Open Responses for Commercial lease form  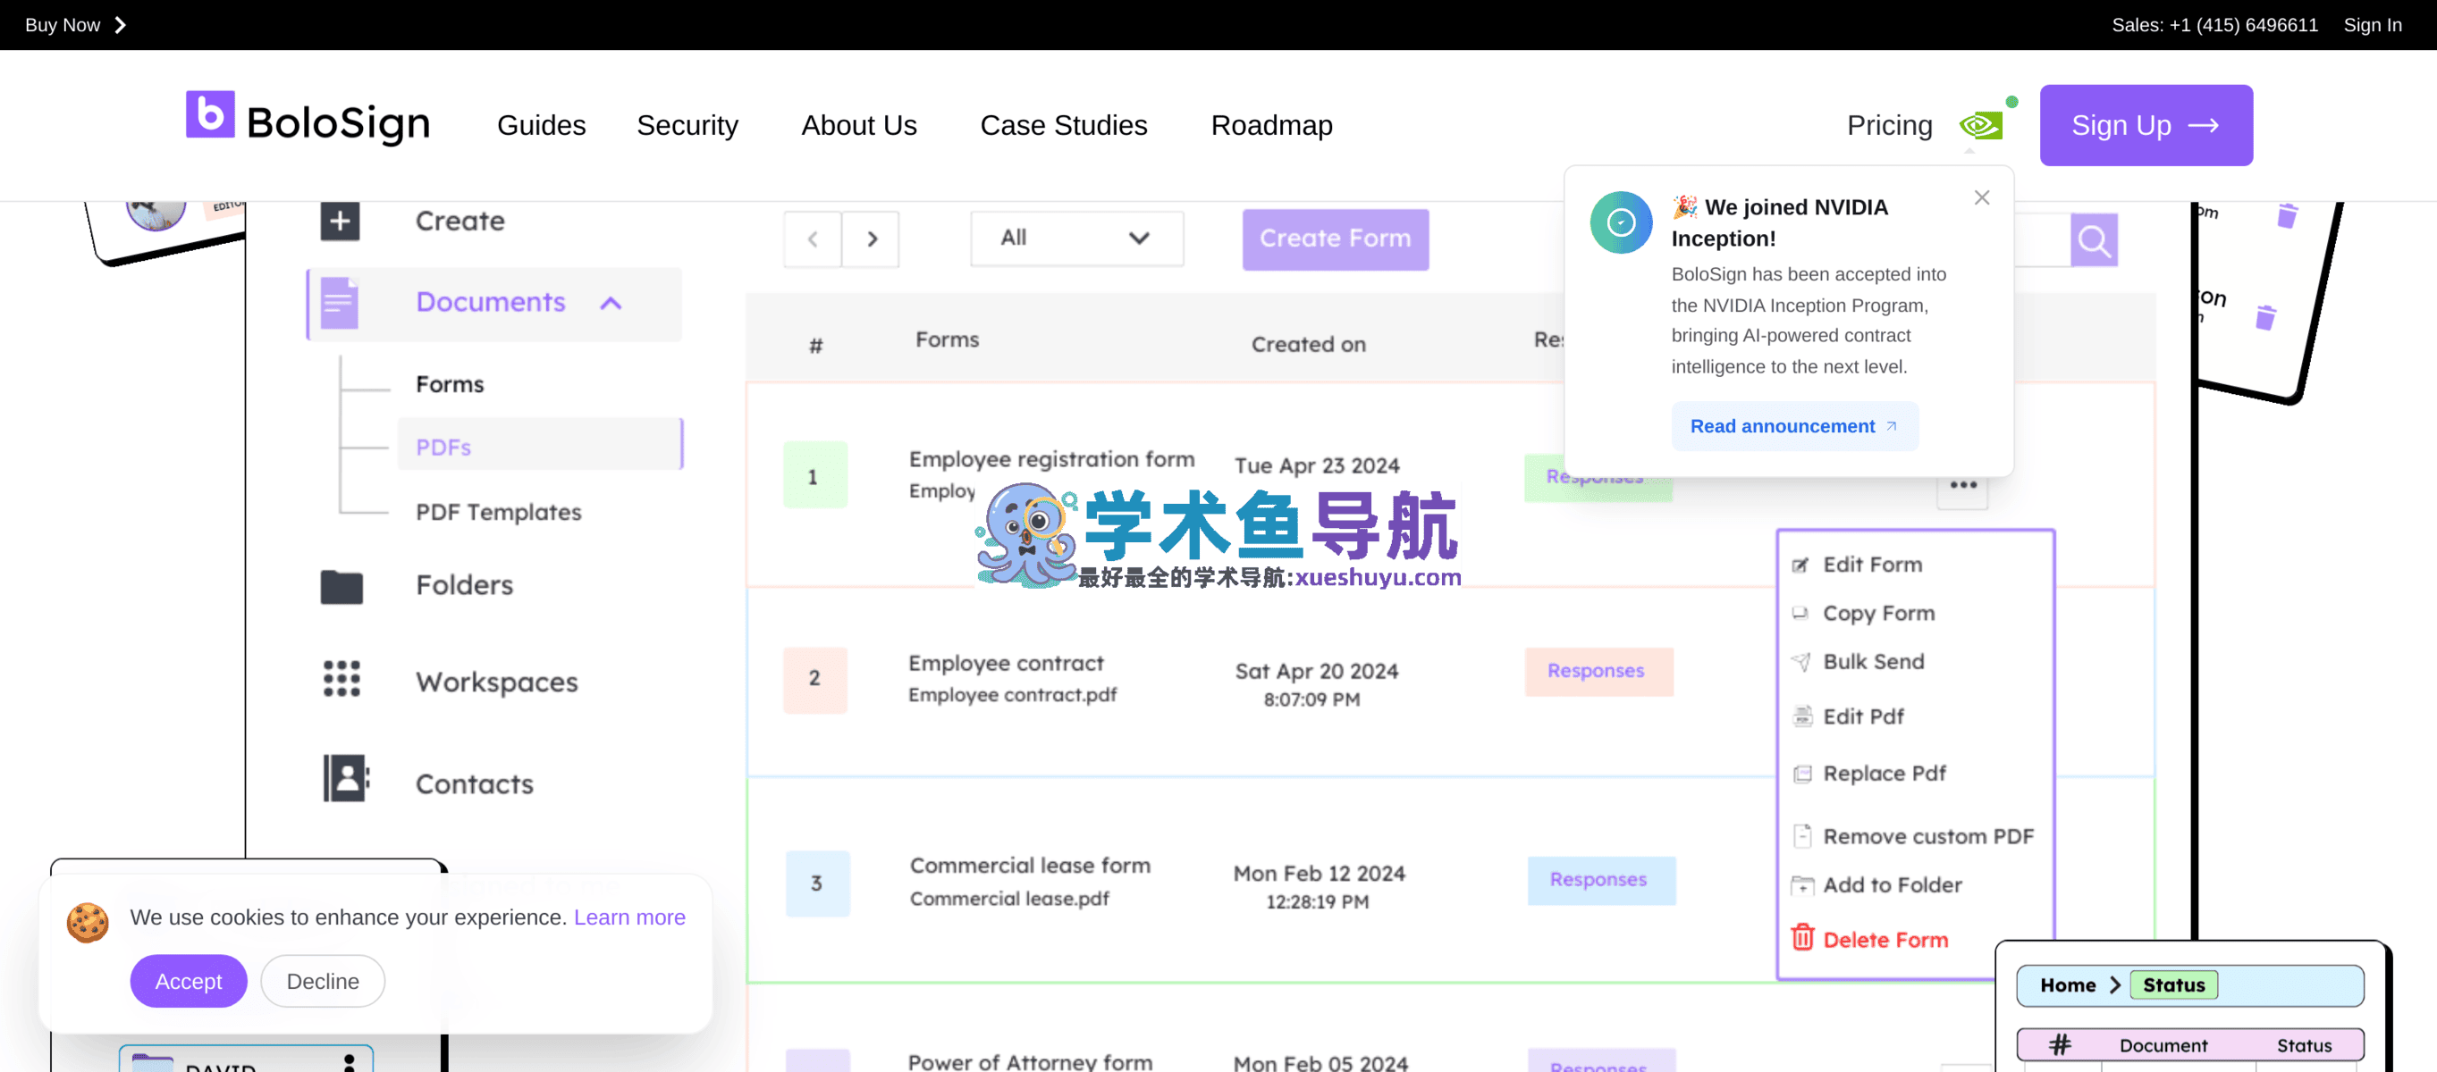point(1601,880)
